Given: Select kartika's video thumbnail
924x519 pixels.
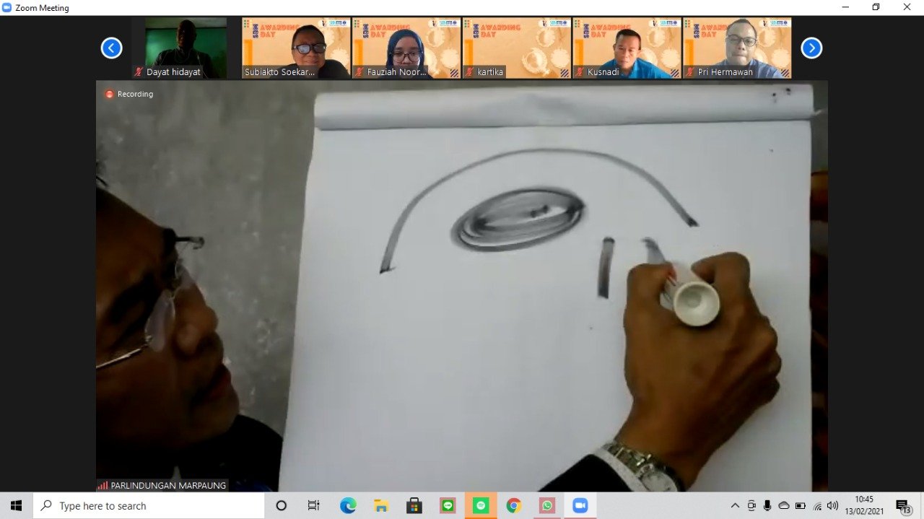Looking at the screenshot, I should tap(517, 48).
